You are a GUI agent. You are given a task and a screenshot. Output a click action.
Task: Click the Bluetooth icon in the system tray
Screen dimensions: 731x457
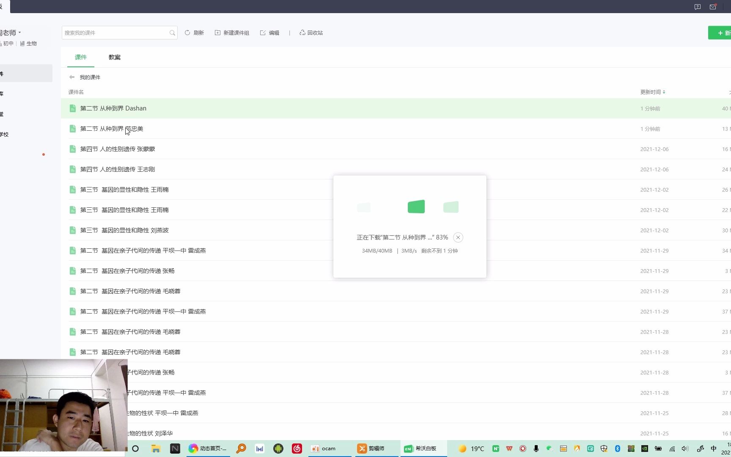point(618,449)
